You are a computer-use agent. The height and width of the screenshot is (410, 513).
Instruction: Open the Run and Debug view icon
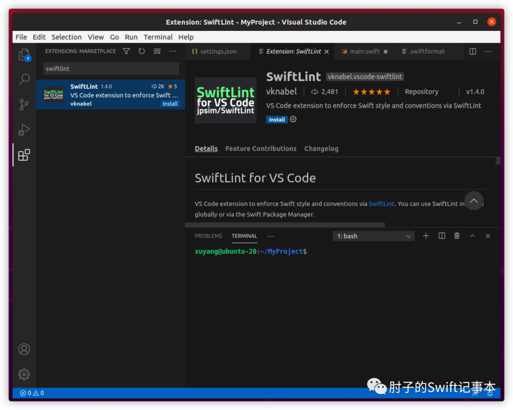[x=24, y=130]
